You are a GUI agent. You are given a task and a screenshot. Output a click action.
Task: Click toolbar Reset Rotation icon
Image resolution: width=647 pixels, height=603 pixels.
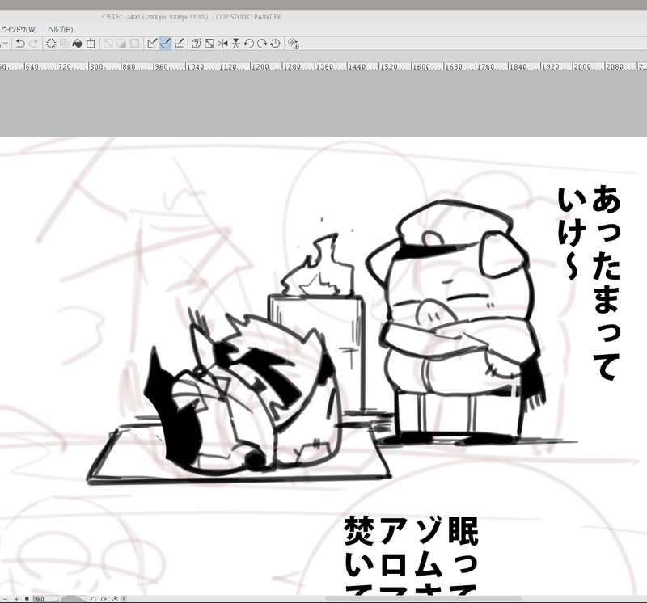275,44
